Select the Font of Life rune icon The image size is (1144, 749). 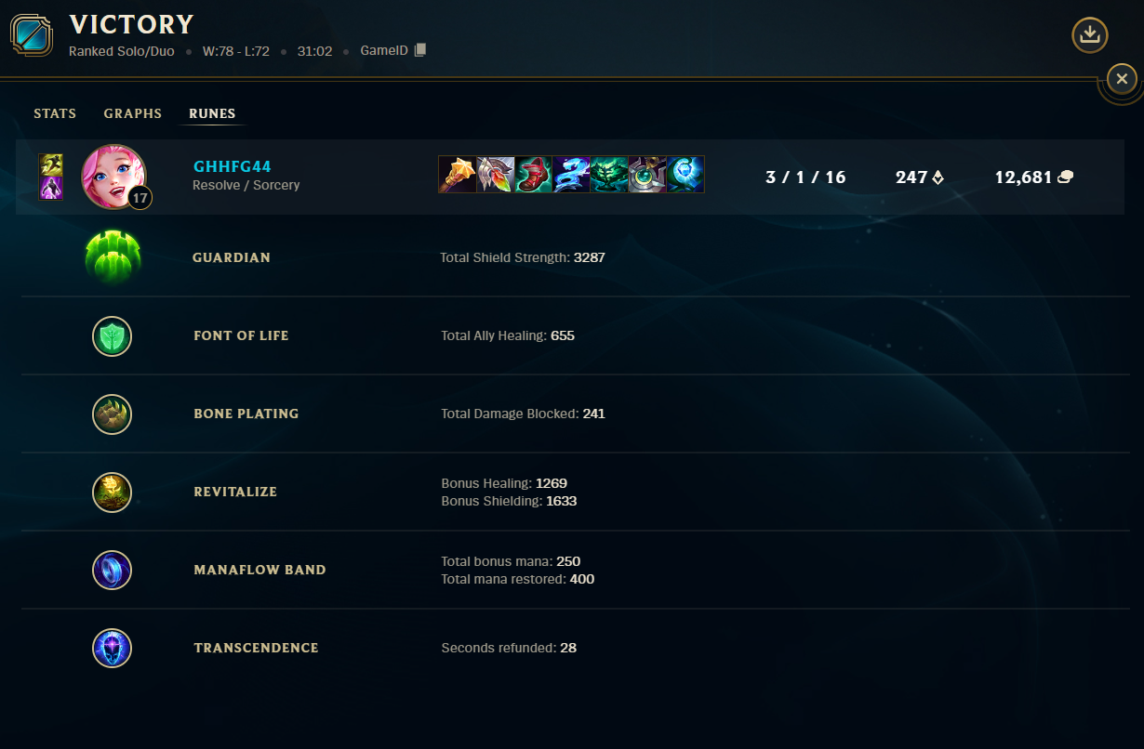[x=113, y=335]
